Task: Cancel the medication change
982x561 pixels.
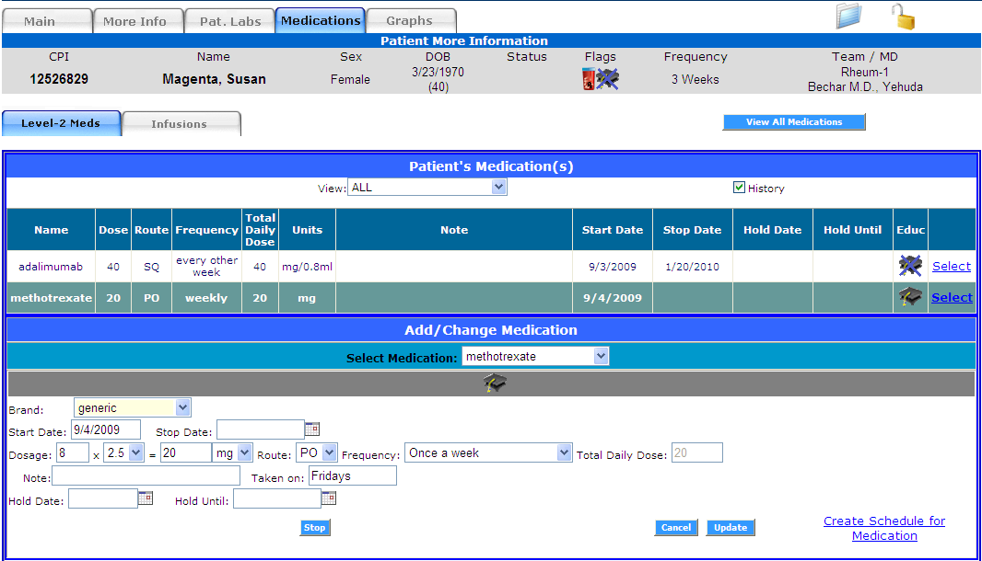Action: [x=676, y=527]
